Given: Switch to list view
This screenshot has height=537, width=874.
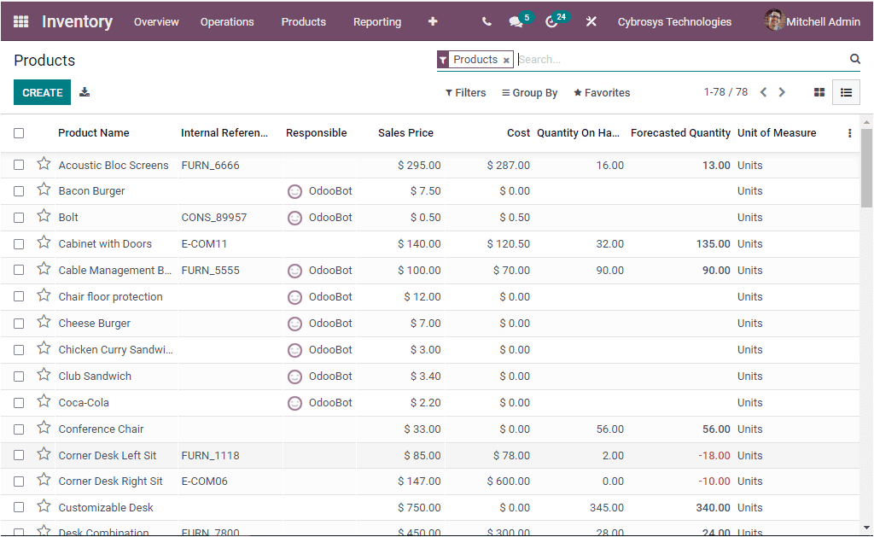Looking at the screenshot, I should (846, 91).
